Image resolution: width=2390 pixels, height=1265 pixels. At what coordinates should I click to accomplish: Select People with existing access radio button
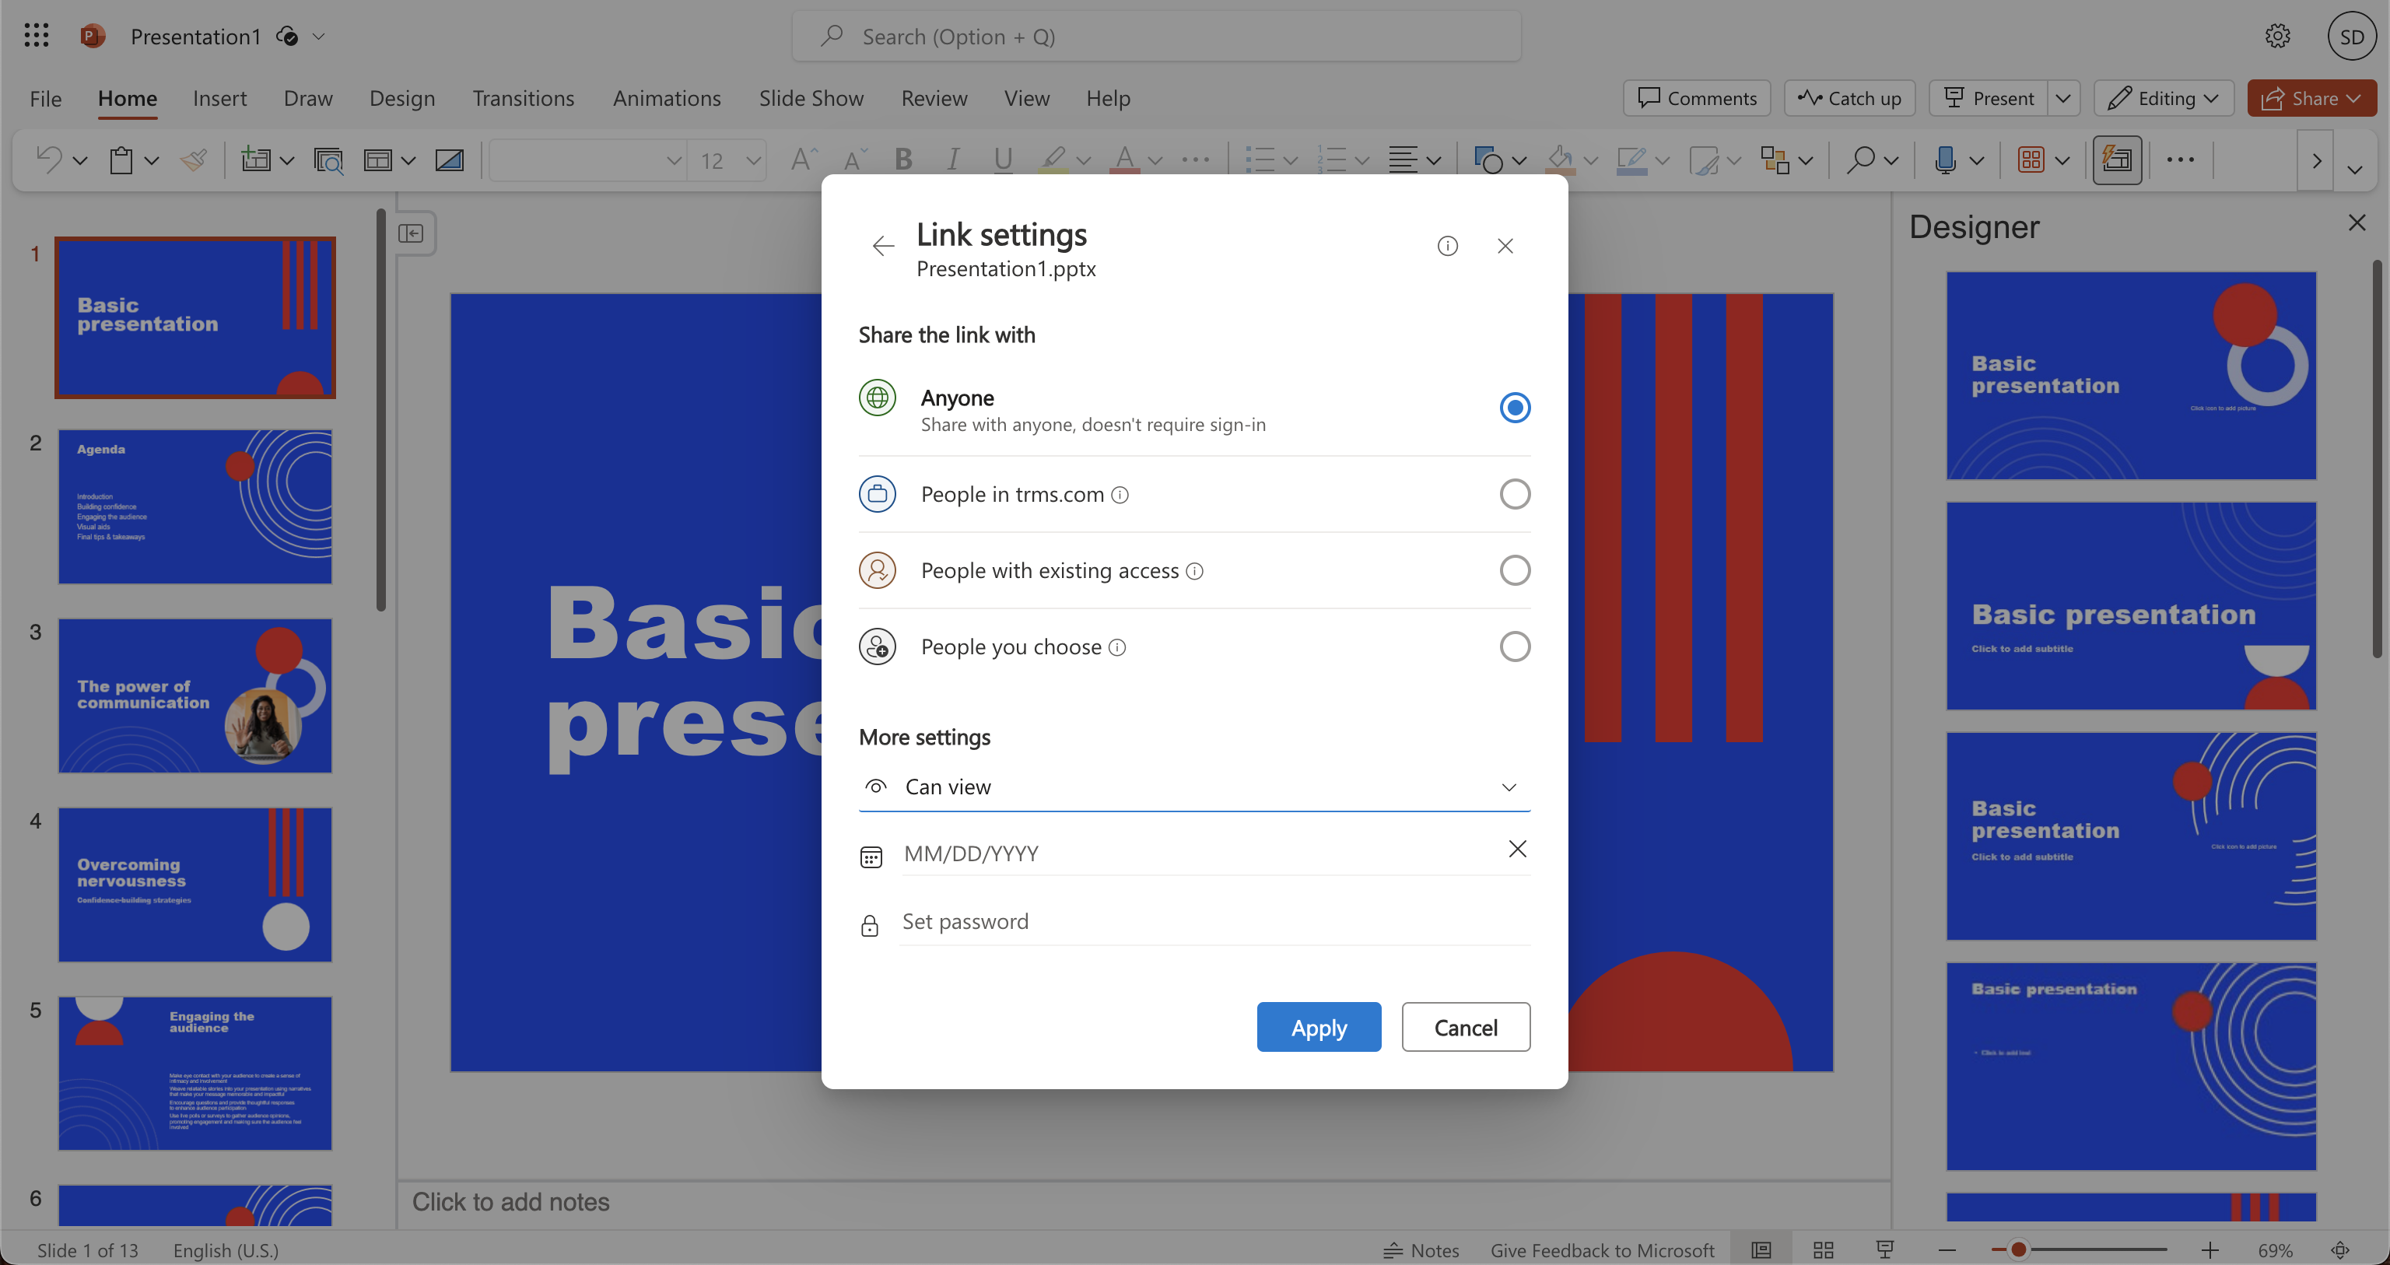[1514, 571]
